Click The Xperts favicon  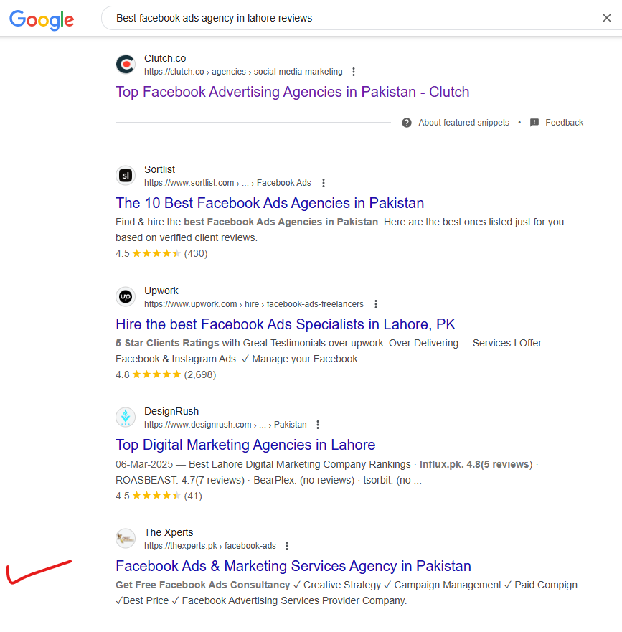pyautogui.click(x=126, y=539)
